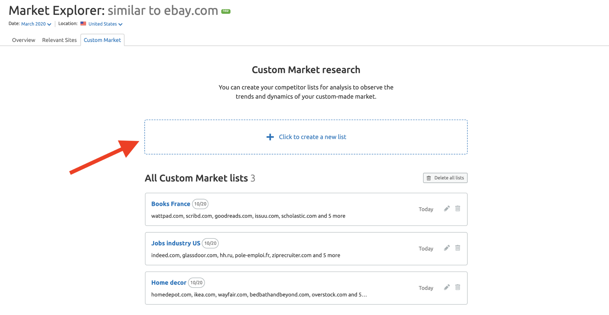Open the March 2020 date dropdown
609x315 pixels.
(x=36, y=24)
